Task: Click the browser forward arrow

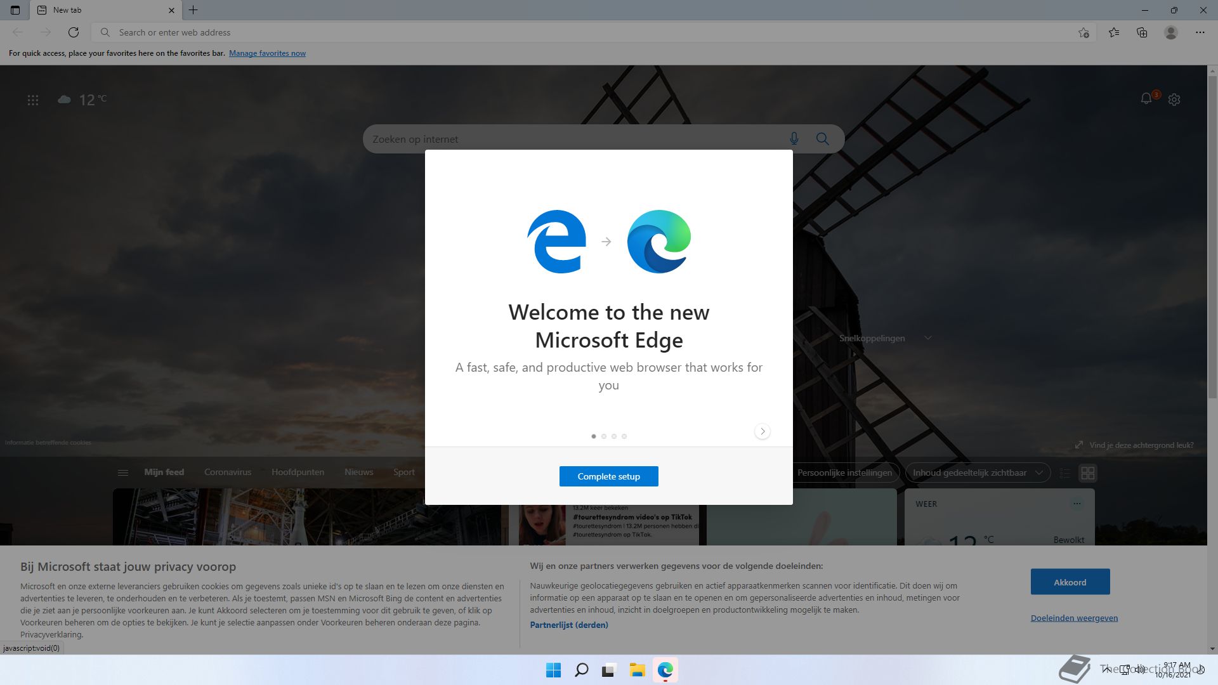Action: (45, 32)
